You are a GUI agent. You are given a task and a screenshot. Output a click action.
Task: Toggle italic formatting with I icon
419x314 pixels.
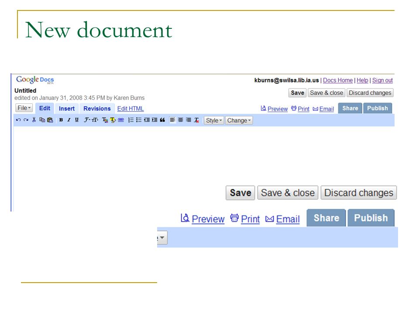click(x=69, y=120)
